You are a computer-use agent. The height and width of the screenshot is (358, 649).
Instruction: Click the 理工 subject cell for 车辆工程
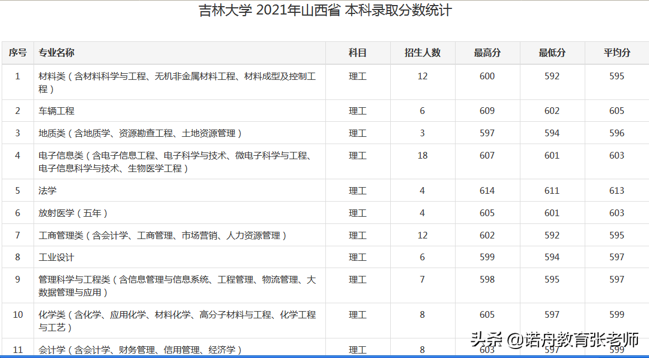[x=358, y=111]
